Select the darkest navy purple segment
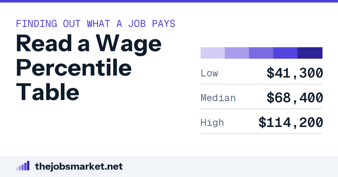This screenshot has width=338, height=177. 310,53
